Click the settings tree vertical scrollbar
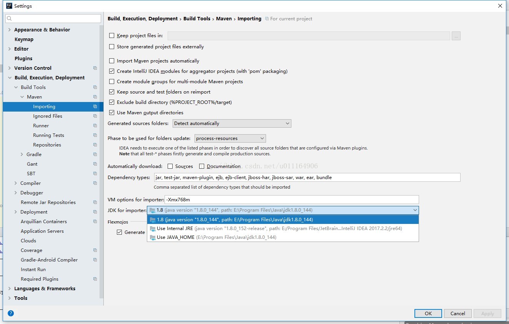Viewport: 509px width, 324px height. 101,161
